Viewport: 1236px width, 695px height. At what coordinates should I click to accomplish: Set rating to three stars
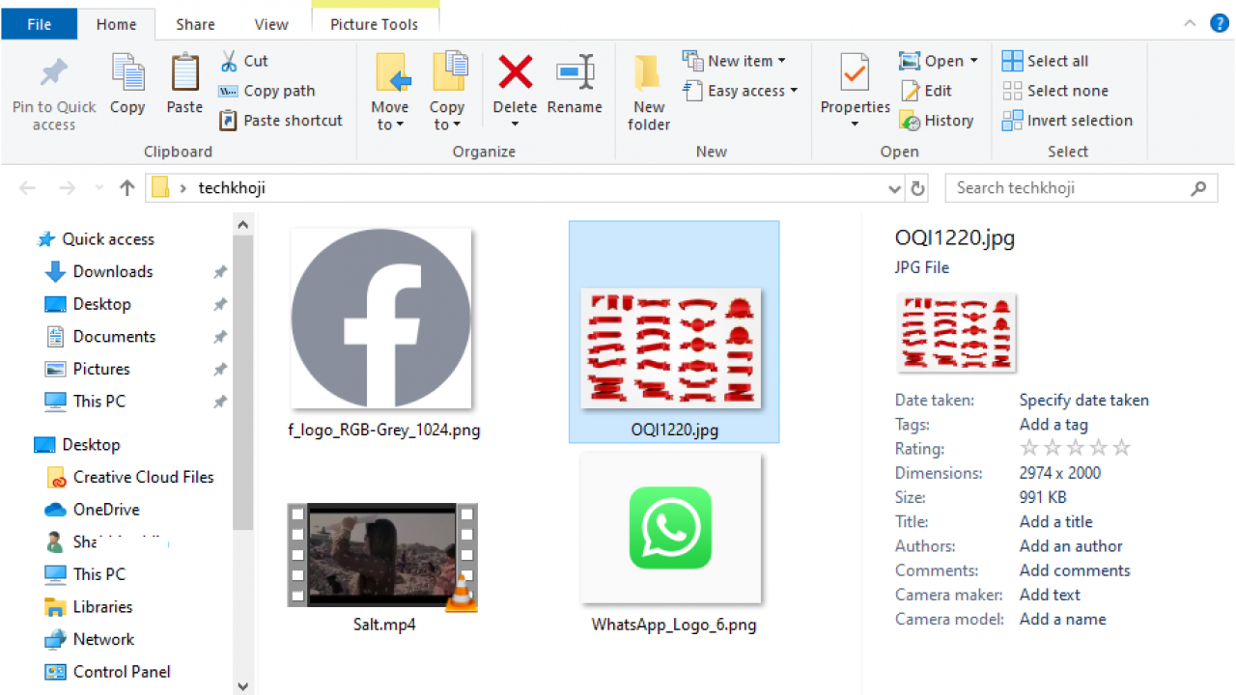click(x=1076, y=448)
